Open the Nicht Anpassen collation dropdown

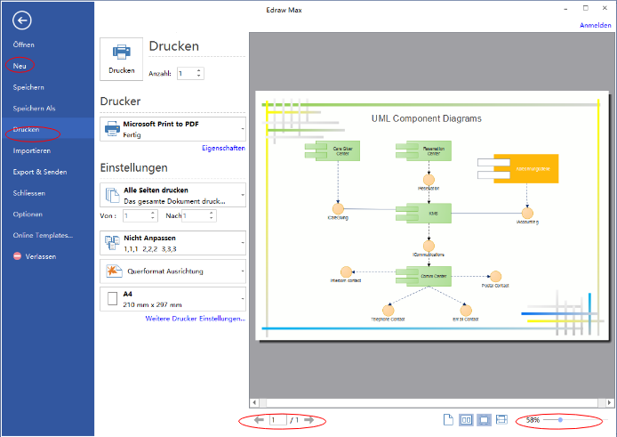coord(172,243)
